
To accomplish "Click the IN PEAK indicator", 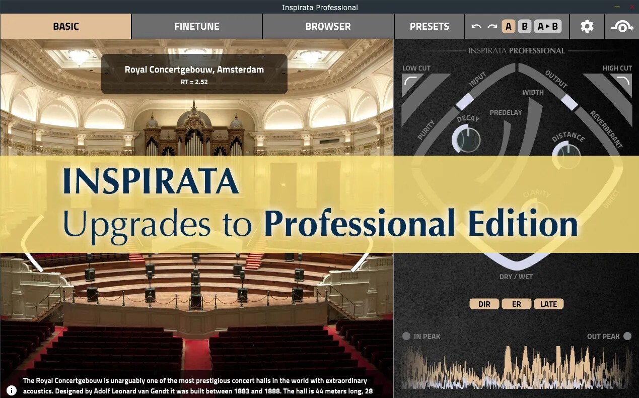I will pos(406,336).
